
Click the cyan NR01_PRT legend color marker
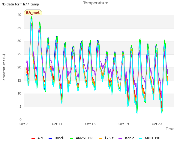click(141, 139)
